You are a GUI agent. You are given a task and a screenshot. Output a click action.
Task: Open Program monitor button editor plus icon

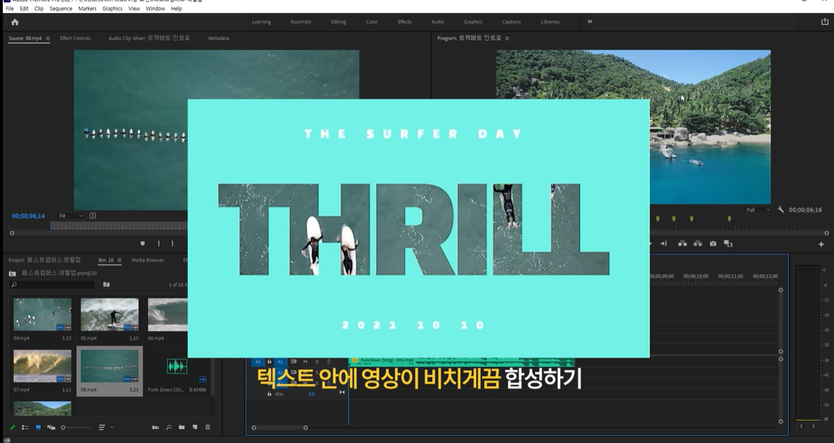[821, 244]
